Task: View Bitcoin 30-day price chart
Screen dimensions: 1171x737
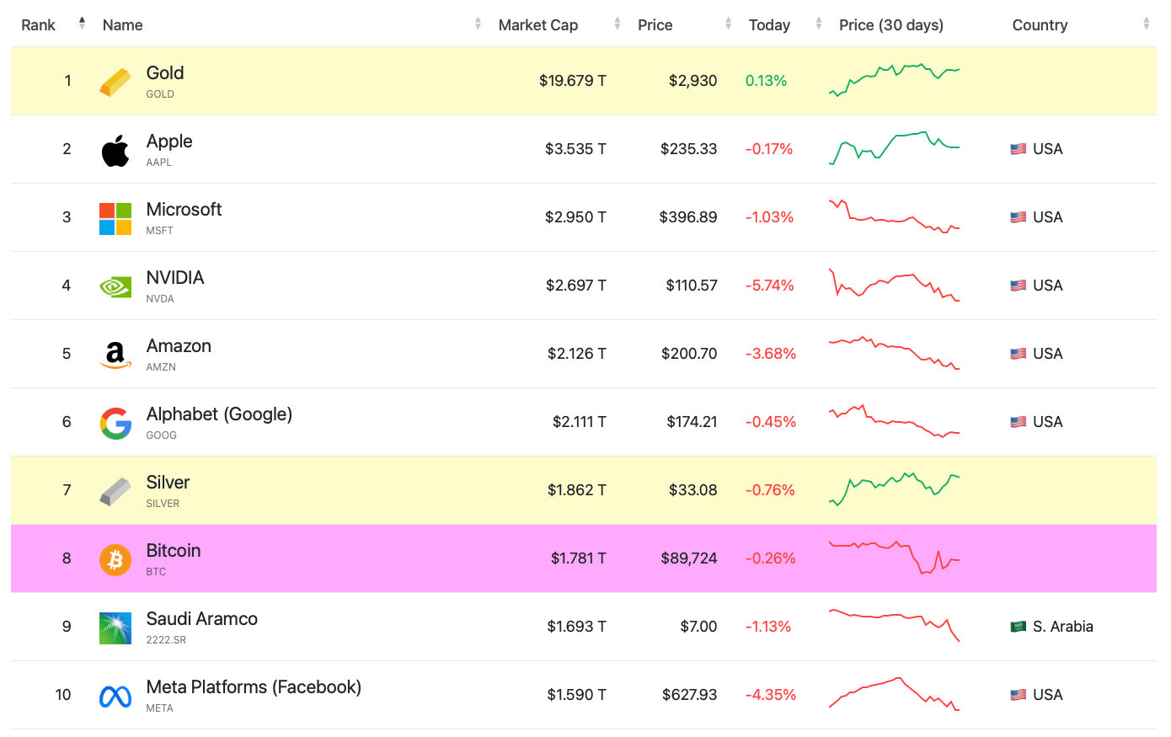Action: [x=895, y=558]
